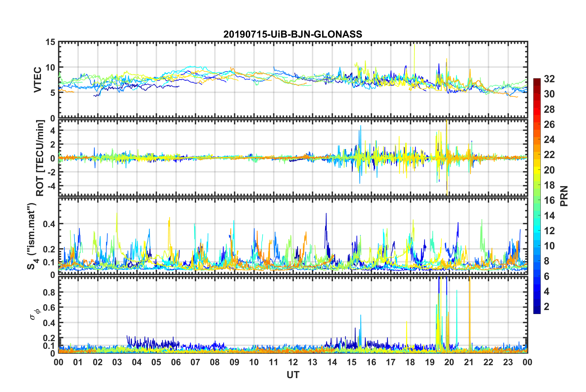This screenshot has height=392, width=586.
Task: Click colorbar tick value 20
Action: [549, 170]
